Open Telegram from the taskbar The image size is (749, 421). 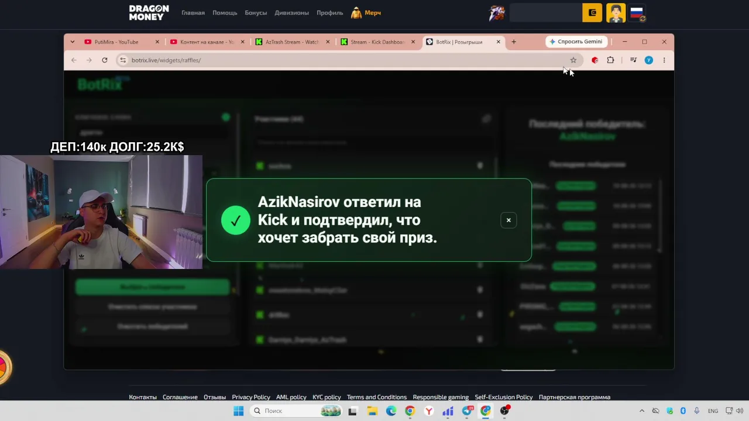point(467,411)
